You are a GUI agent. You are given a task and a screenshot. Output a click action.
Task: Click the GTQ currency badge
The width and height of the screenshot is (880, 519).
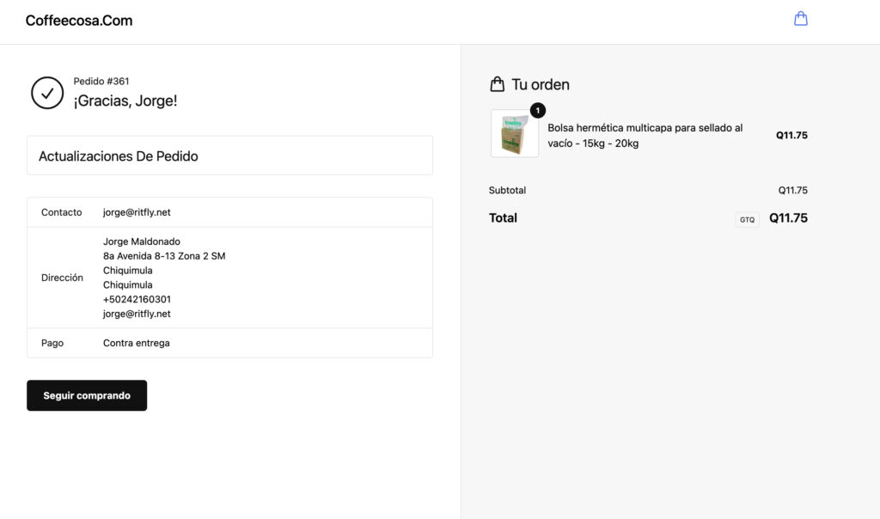747,219
